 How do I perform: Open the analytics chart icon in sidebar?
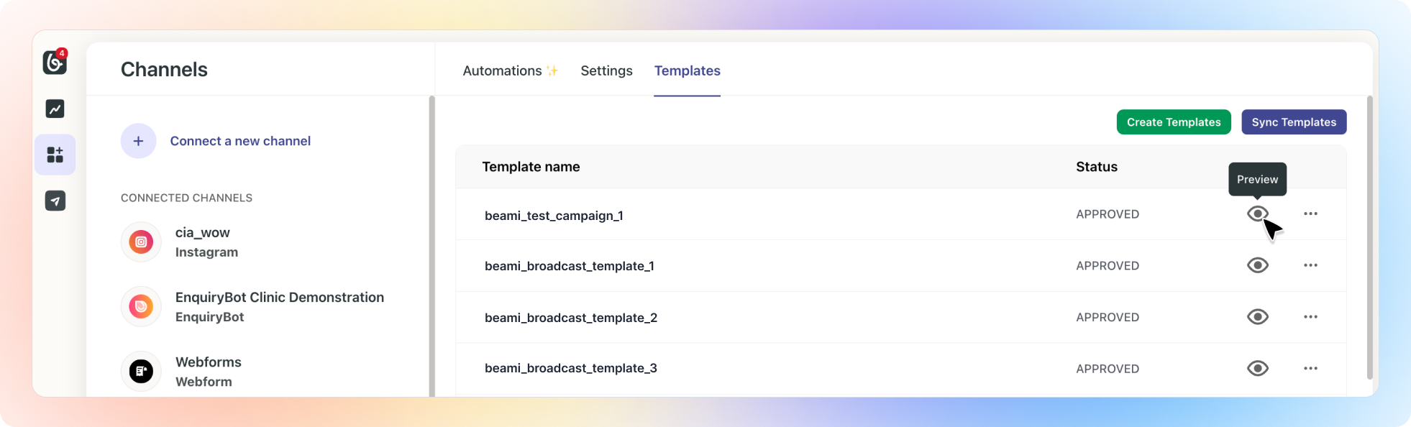pos(55,109)
